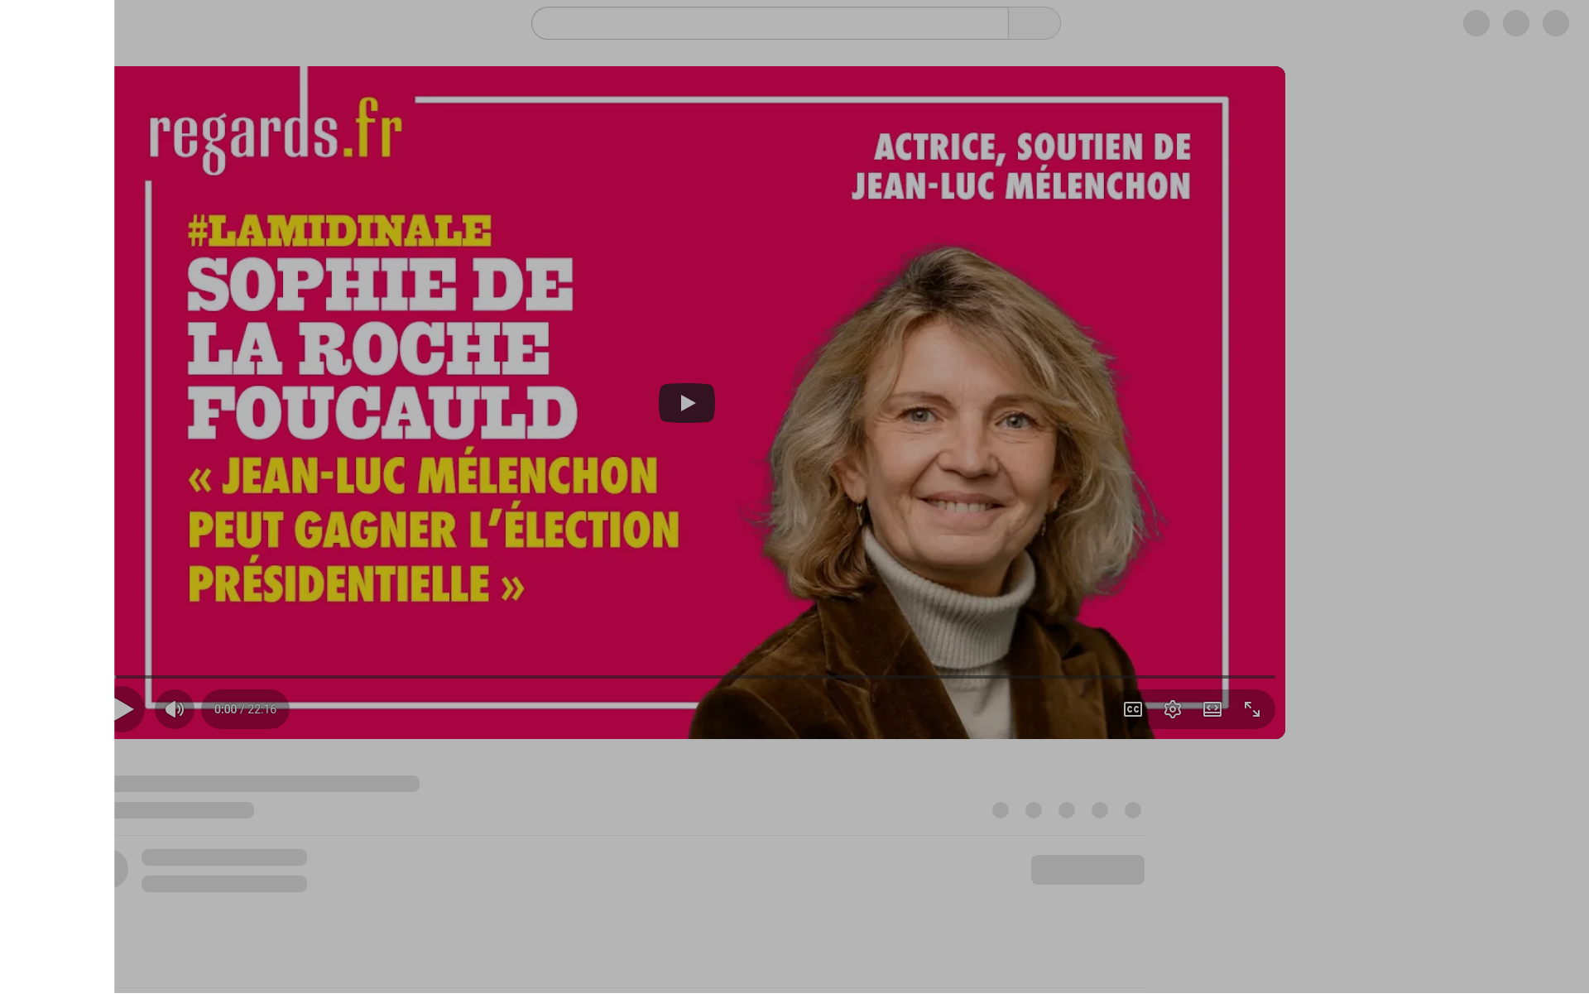
Task: Click the middle circle icon at top right
Action: [1516, 23]
